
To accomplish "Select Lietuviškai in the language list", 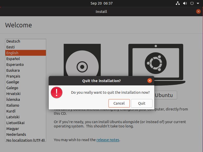I will (26, 123).
